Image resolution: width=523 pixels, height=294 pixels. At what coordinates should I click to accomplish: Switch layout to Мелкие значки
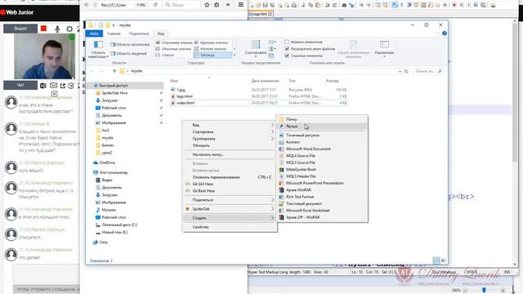click(x=211, y=49)
